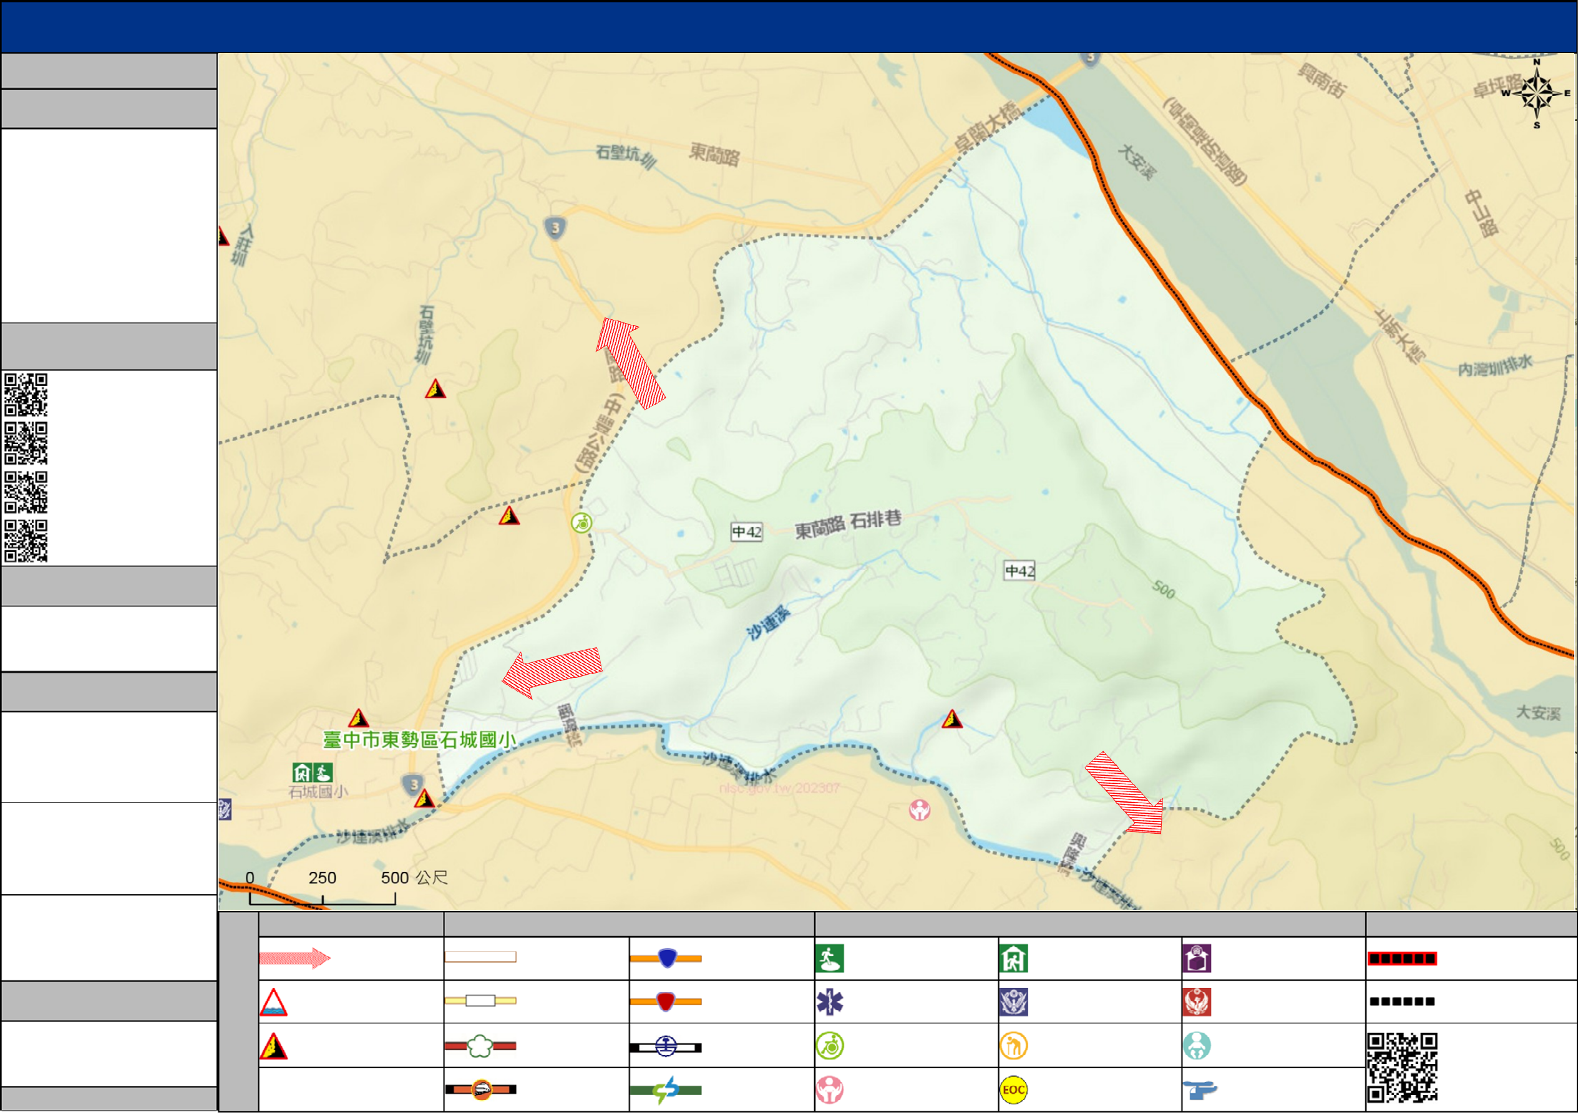Click the 卓坪路 road label

click(1499, 87)
